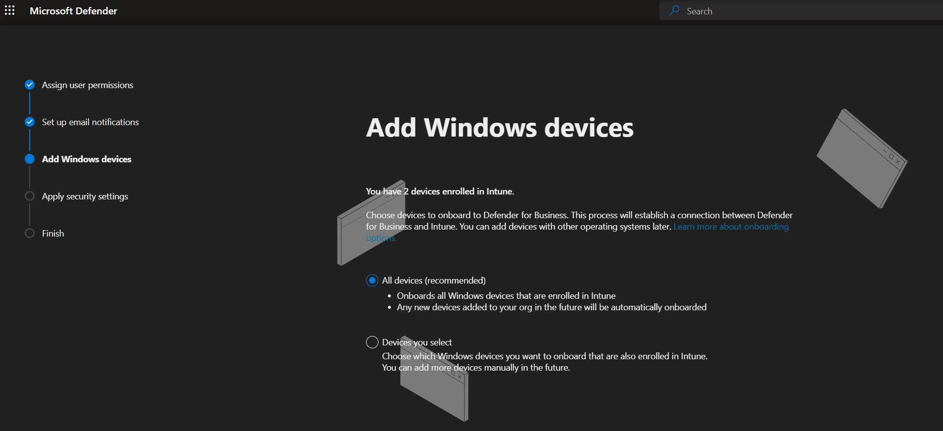Click "Any new devices added" bullet text
Viewport: 943px width, 431px height.
coord(552,307)
